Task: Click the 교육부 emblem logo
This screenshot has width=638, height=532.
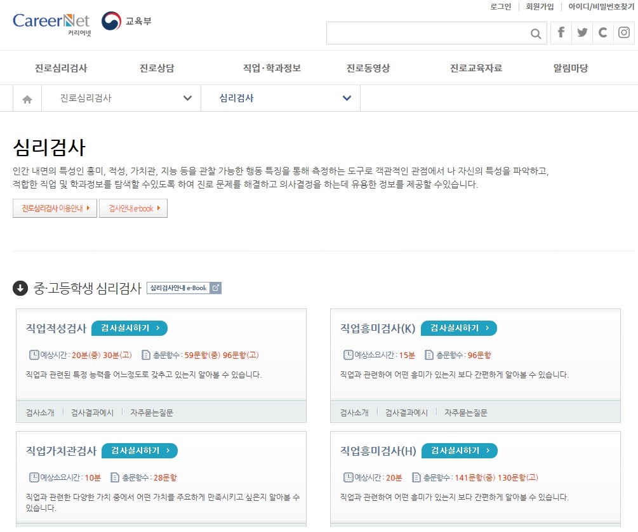Action: 126,21
